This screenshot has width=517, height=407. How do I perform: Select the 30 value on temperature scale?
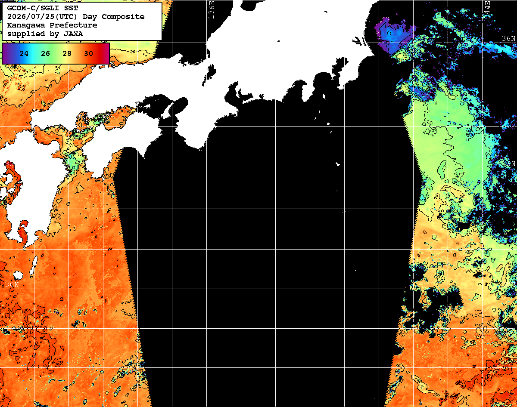(88, 54)
